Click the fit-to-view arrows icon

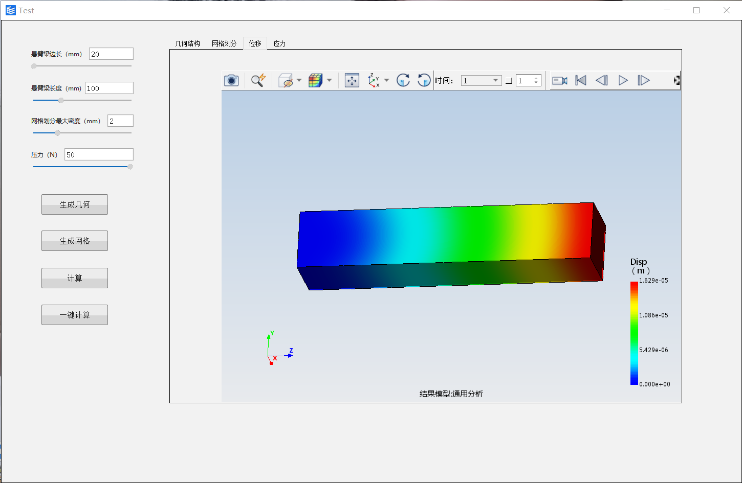pos(352,80)
